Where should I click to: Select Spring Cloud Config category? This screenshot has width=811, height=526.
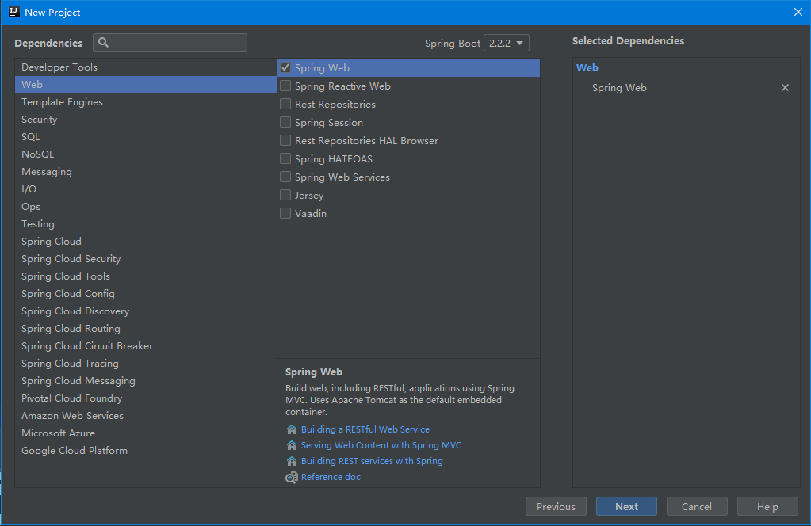click(146, 293)
